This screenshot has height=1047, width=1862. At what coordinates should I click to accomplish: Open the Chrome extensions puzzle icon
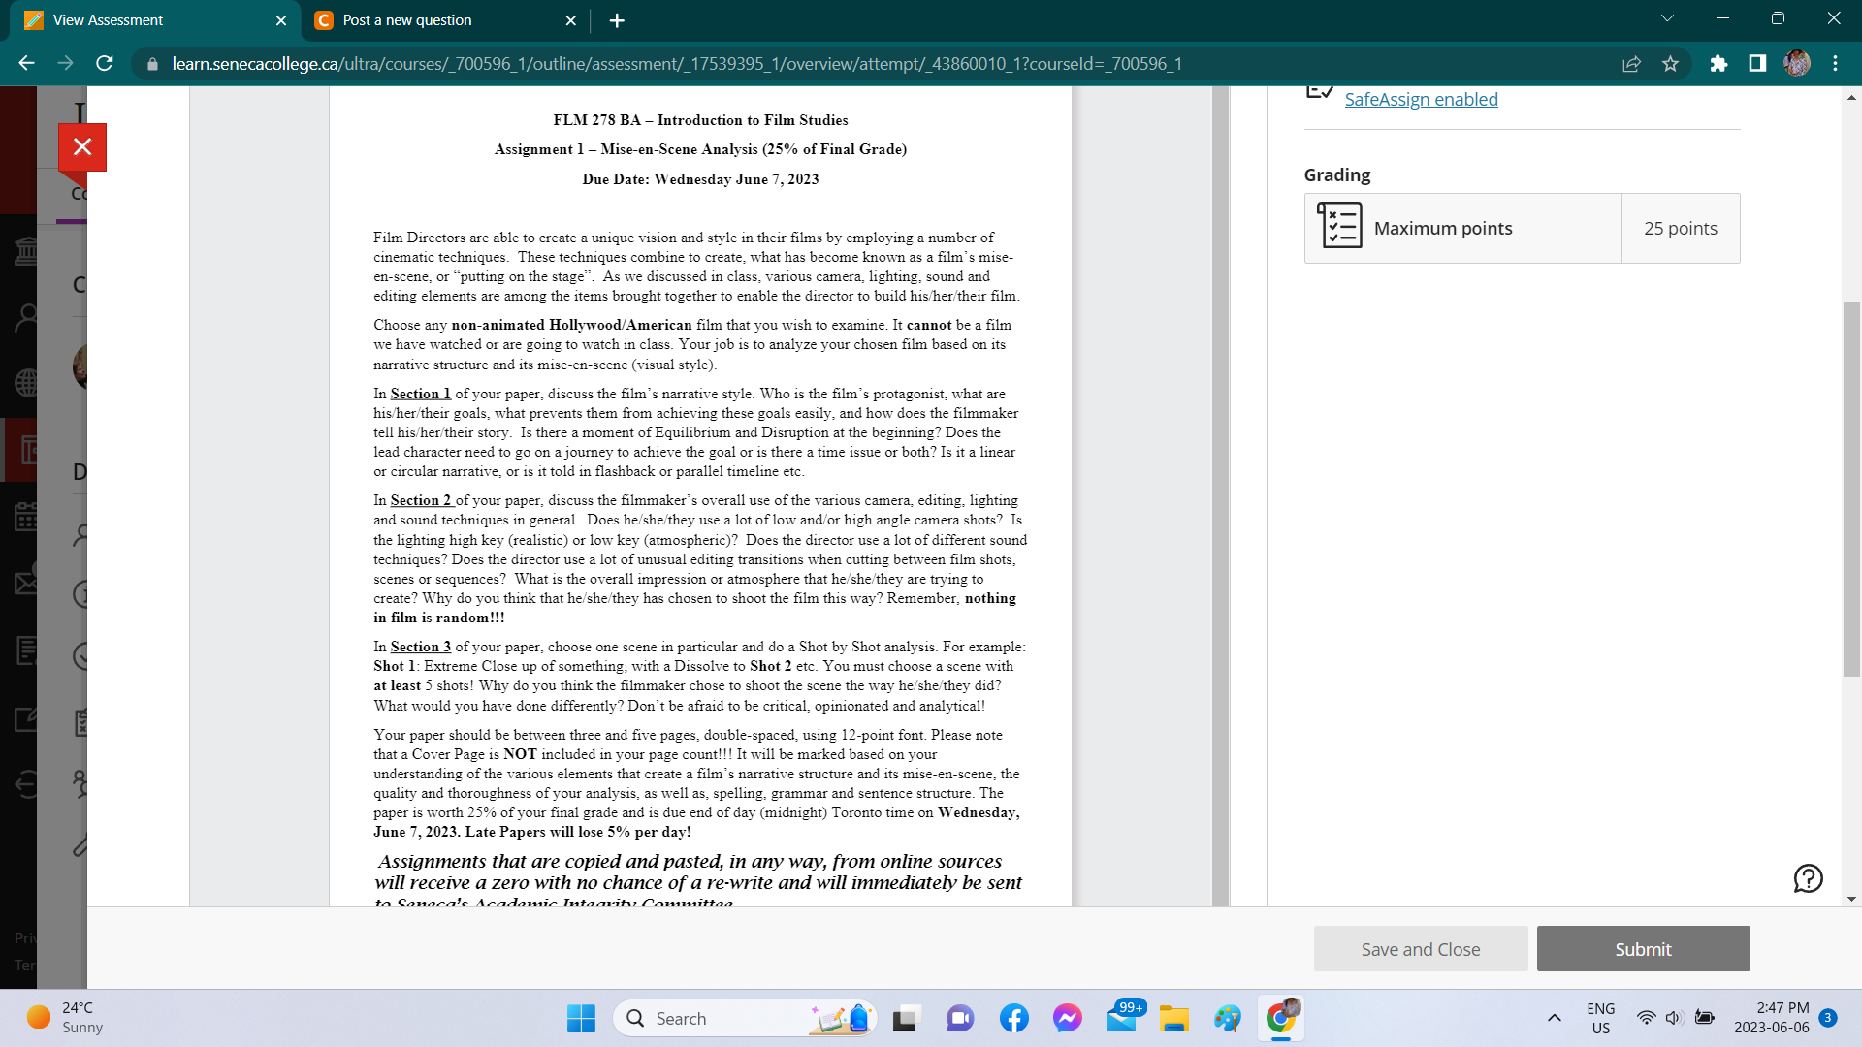coord(1718,64)
